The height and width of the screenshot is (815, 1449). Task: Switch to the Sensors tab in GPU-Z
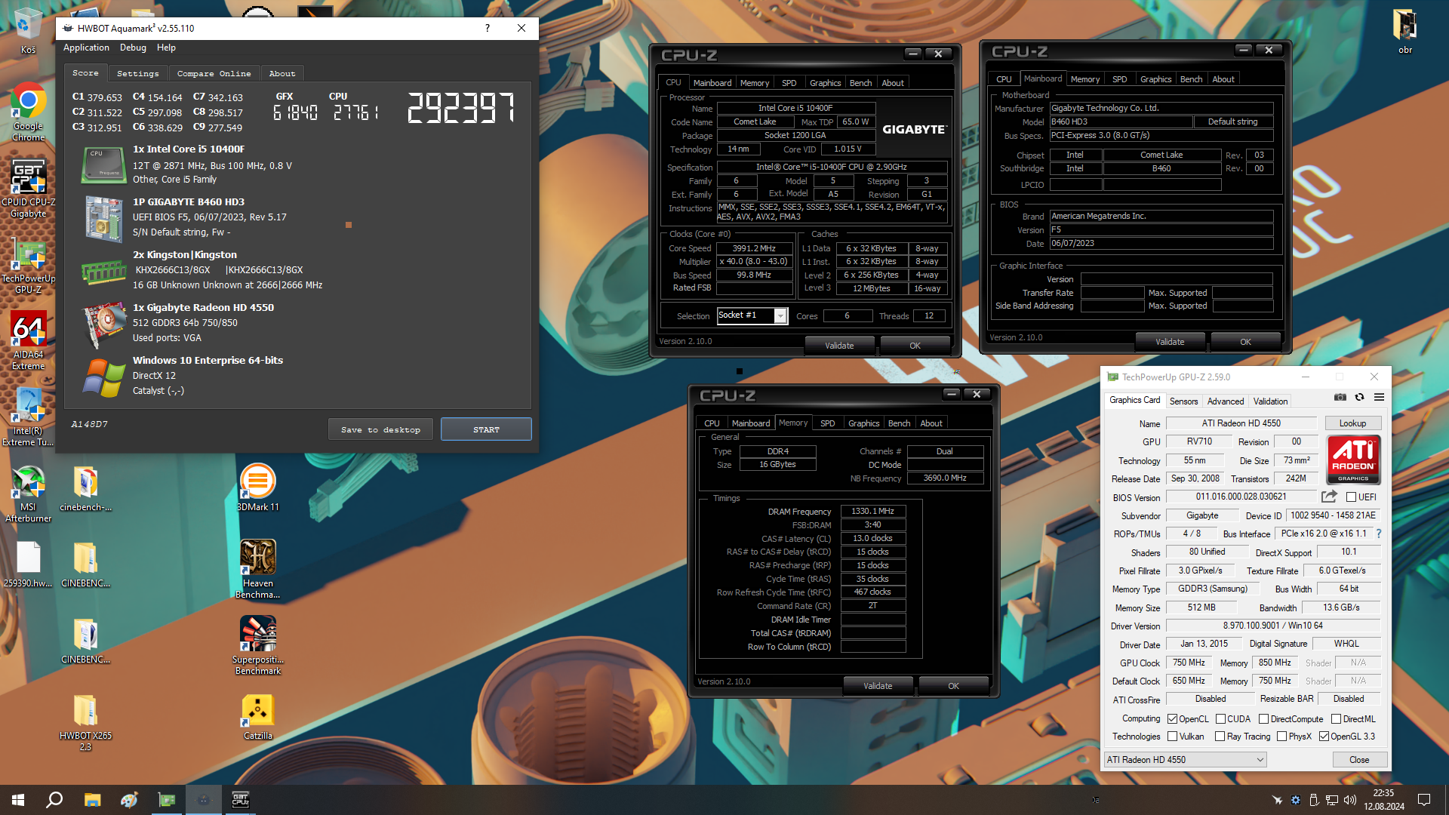click(x=1183, y=401)
